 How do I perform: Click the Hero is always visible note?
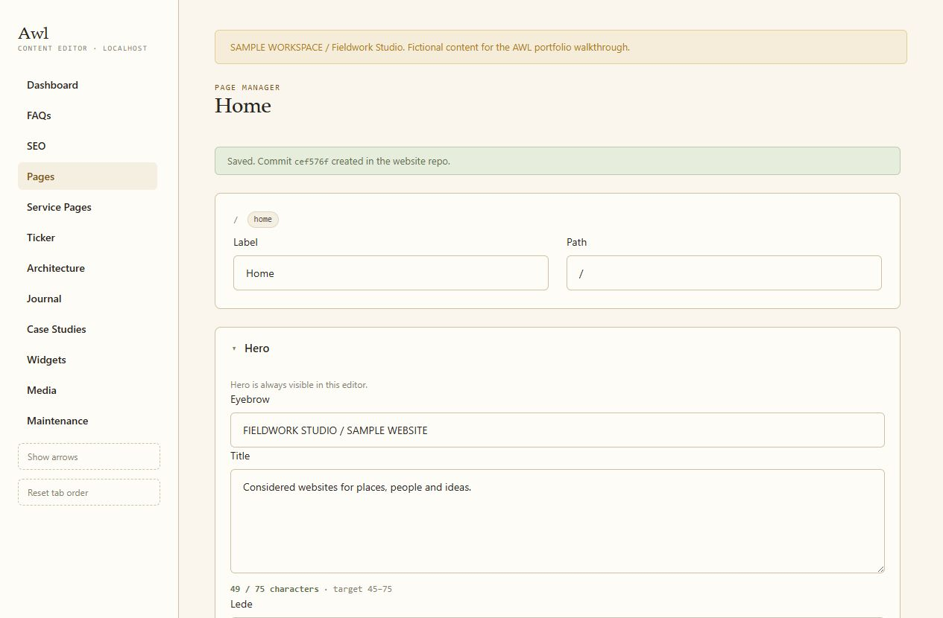[x=299, y=385]
